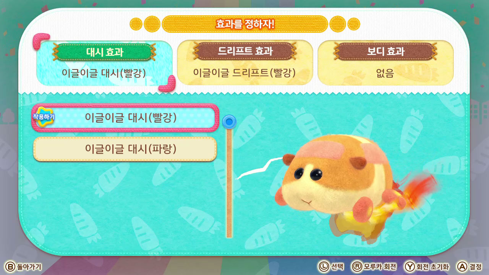Click the 착용하기 star badge
This screenshot has width=489, height=275.
coord(44,116)
